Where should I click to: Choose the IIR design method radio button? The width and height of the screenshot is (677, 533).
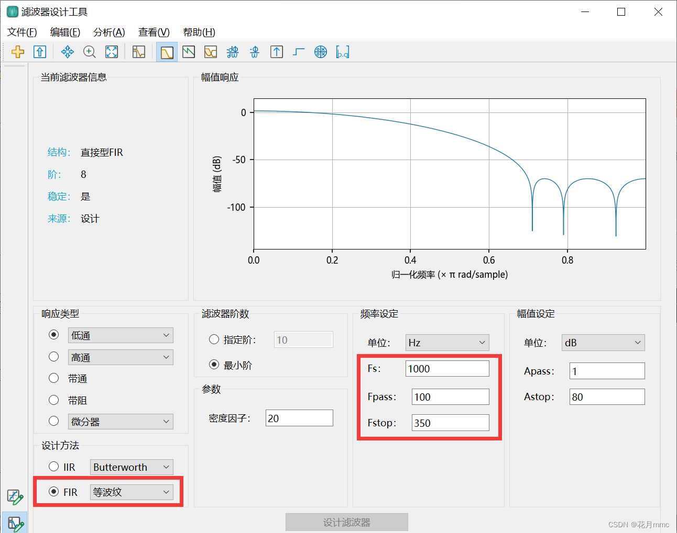pos(53,467)
